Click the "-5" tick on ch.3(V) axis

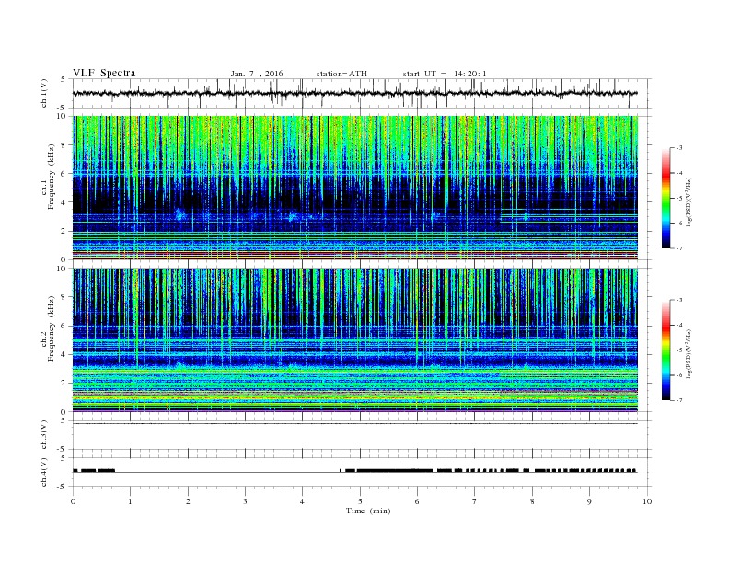coord(62,450)
